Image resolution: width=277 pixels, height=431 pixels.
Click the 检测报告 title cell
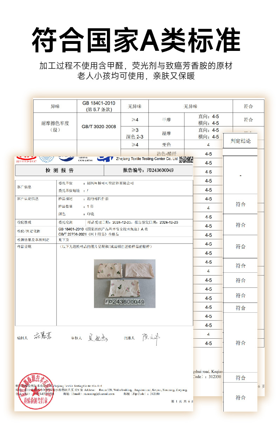click(60, 171)
